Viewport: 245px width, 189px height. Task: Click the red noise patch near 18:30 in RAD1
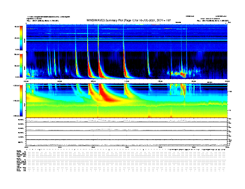coord(183,74)
